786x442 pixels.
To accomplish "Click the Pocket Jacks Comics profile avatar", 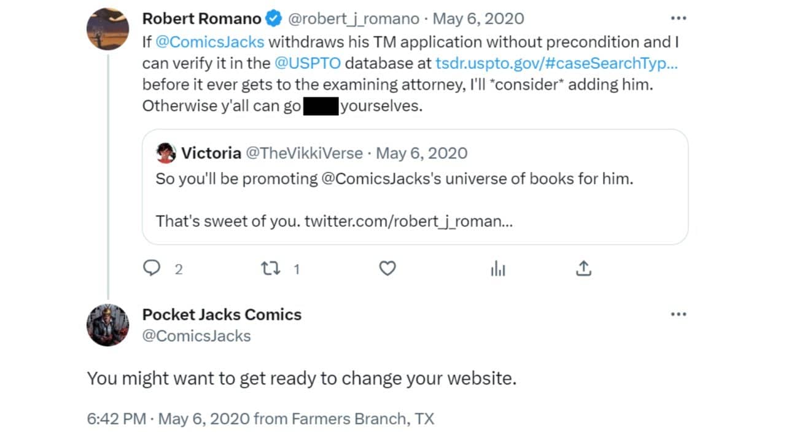I will click(108, 325).
